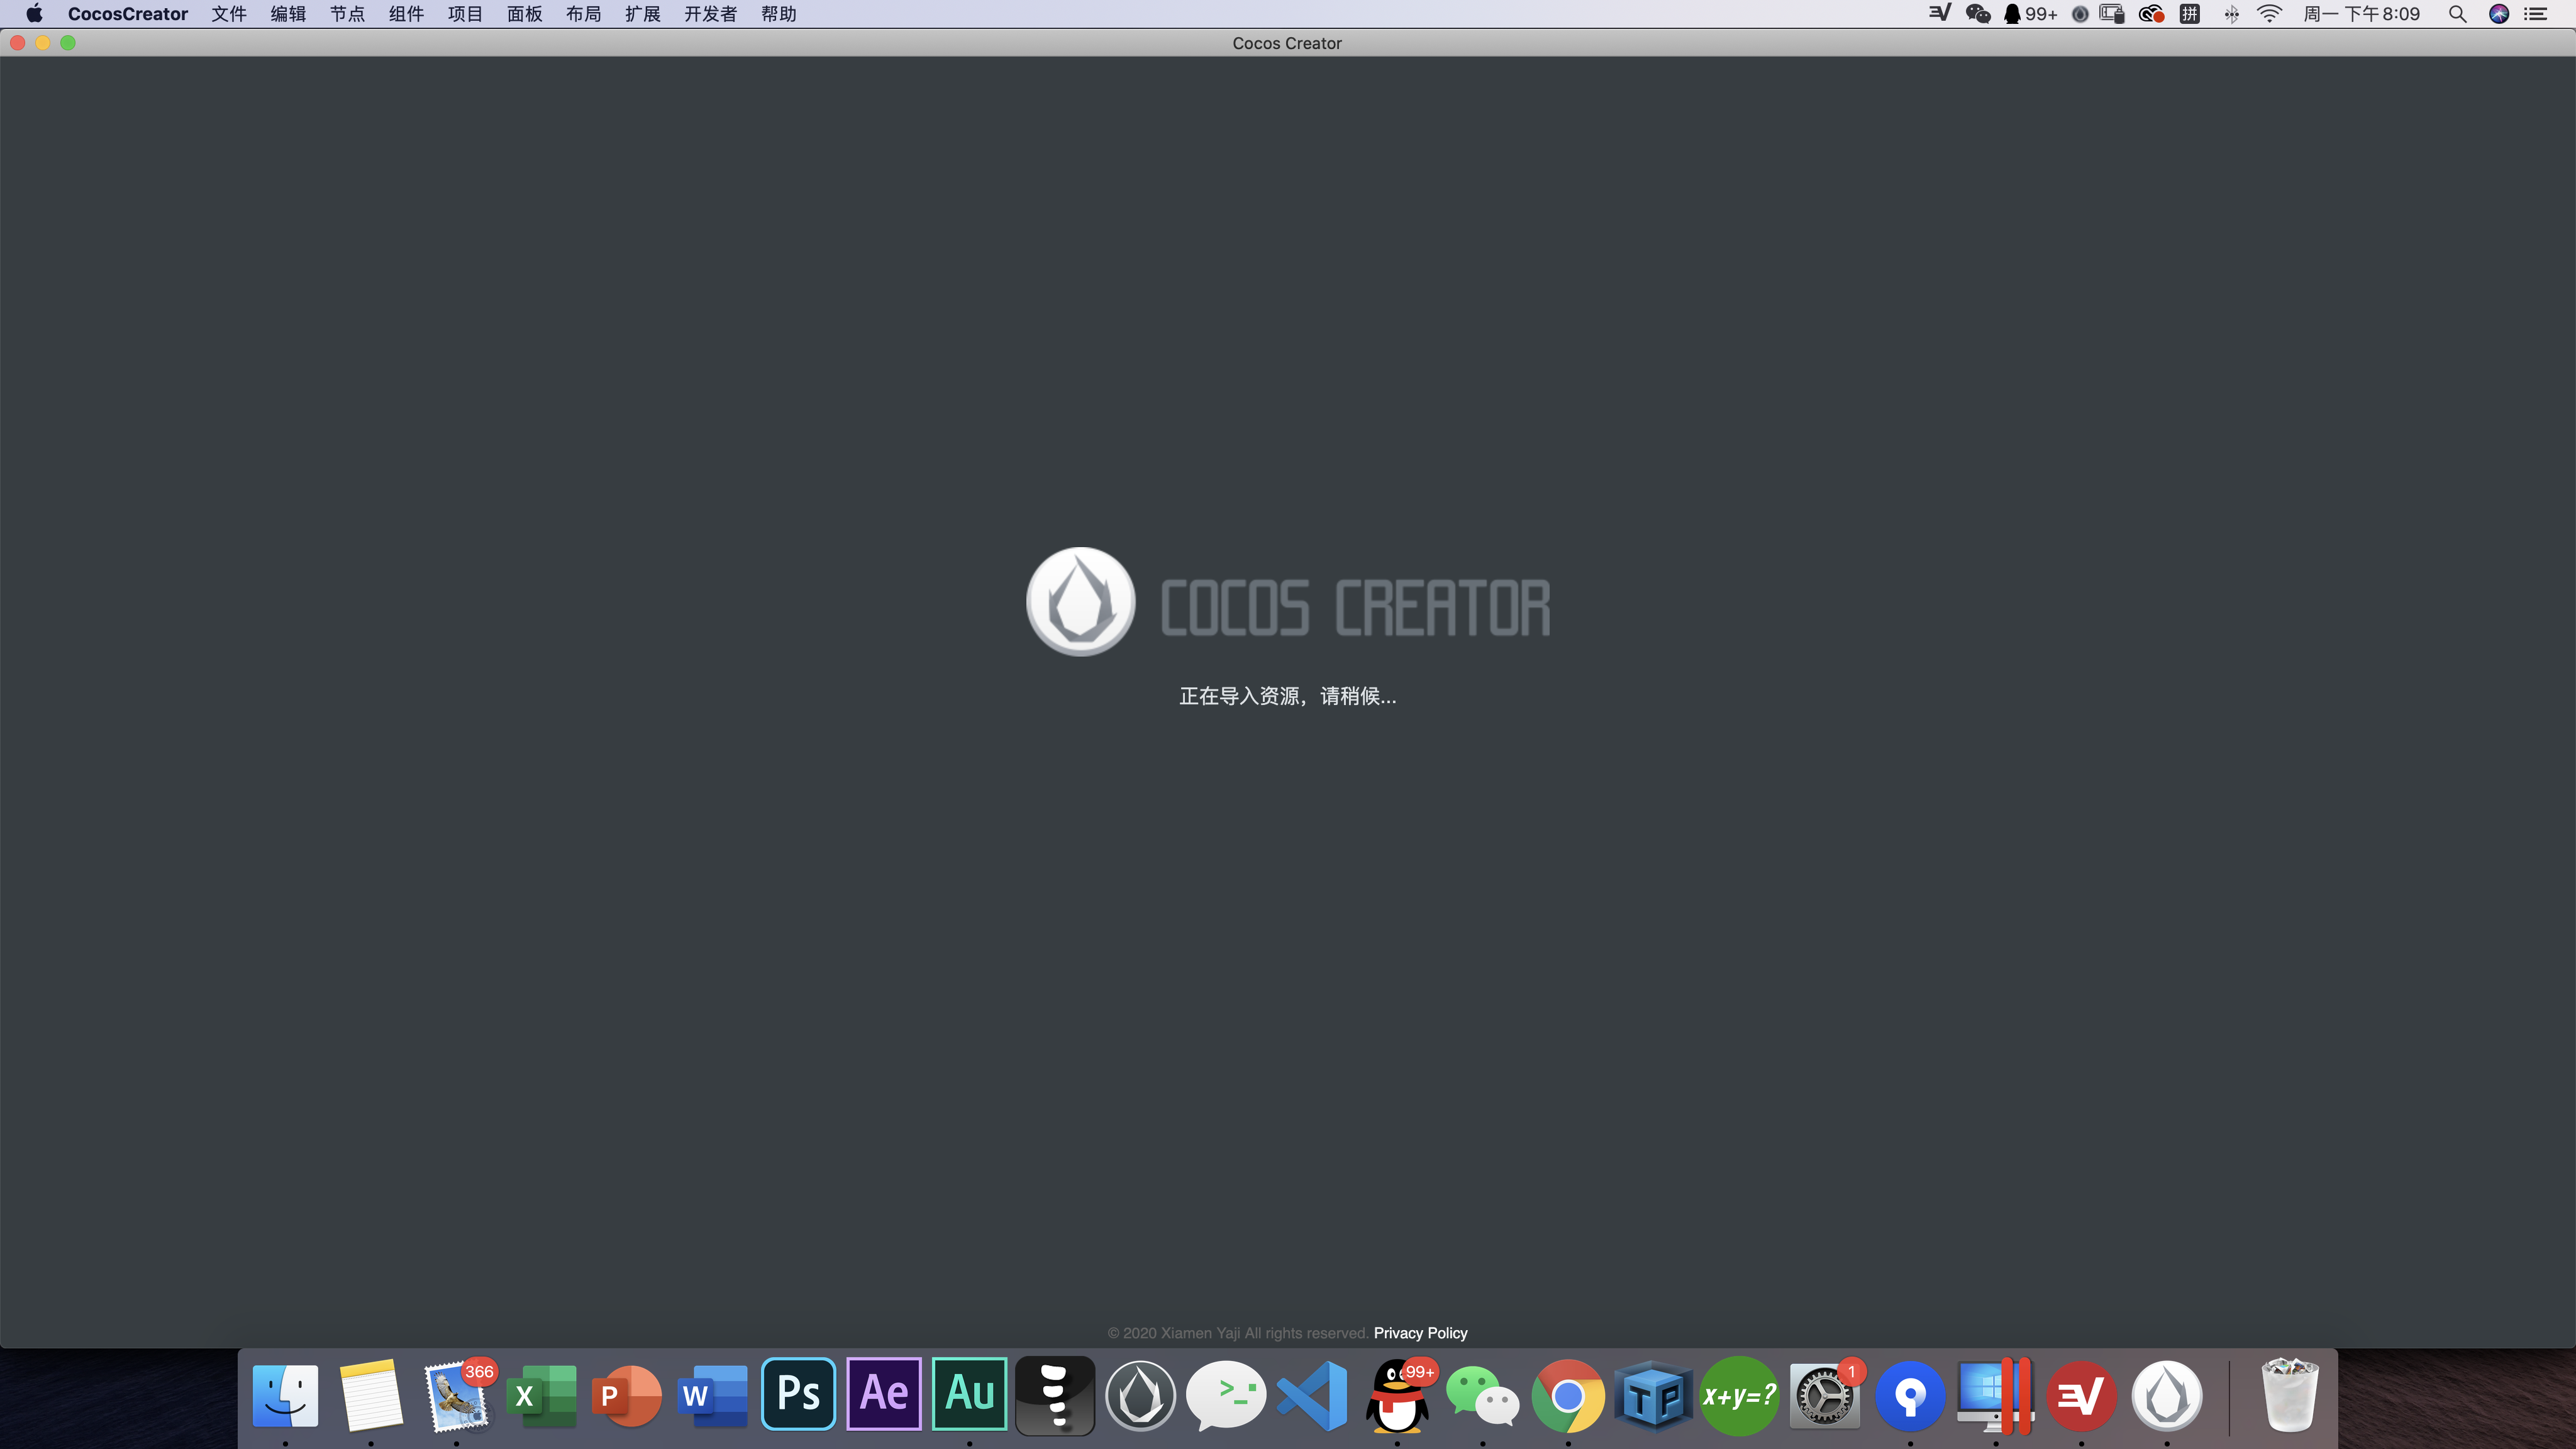
Task: Open WeChat from the Dock
Action: coord(1482,1396)
